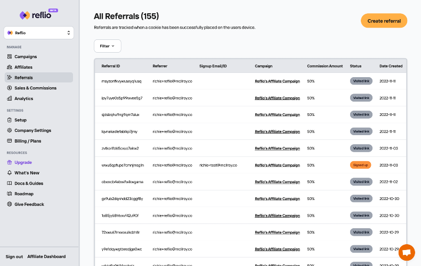Click the Company Settings gear icon
Image resolution: width=421 pixels, height=266 pixels.
(x=10, y=130)
